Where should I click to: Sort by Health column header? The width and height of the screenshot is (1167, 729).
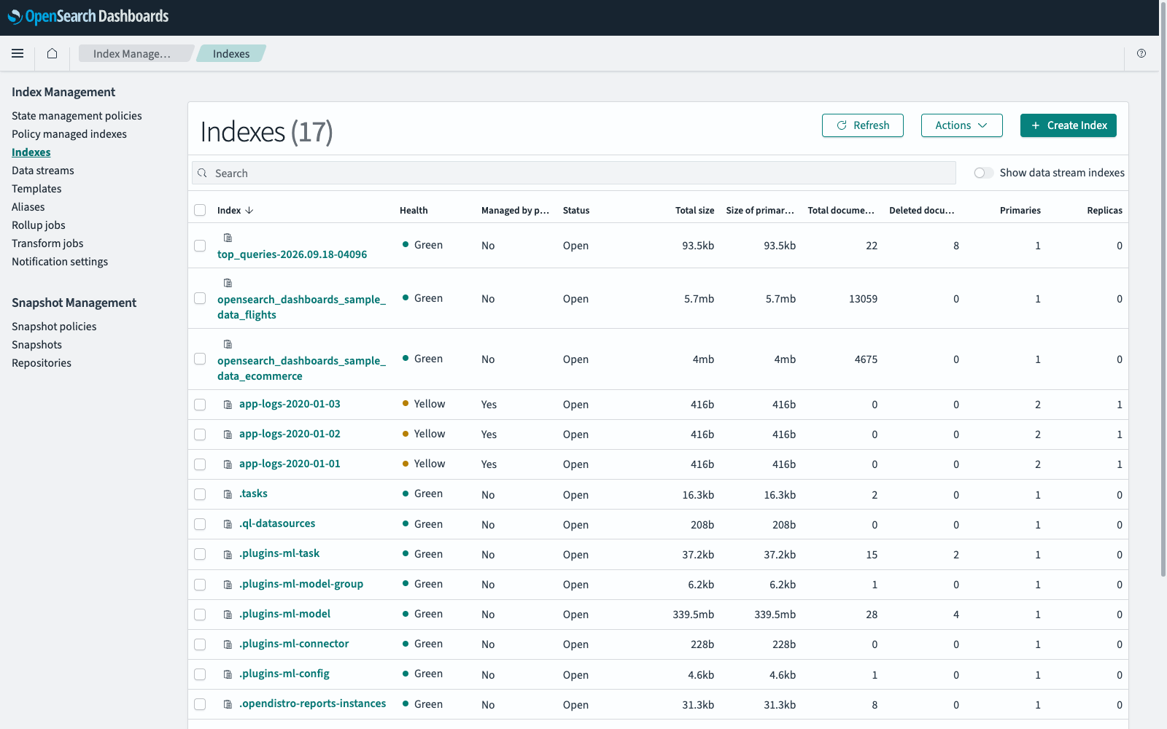coord(414,210)
